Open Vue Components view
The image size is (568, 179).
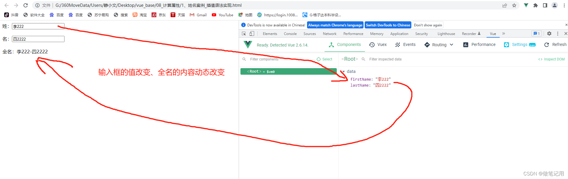click(345, 44)
